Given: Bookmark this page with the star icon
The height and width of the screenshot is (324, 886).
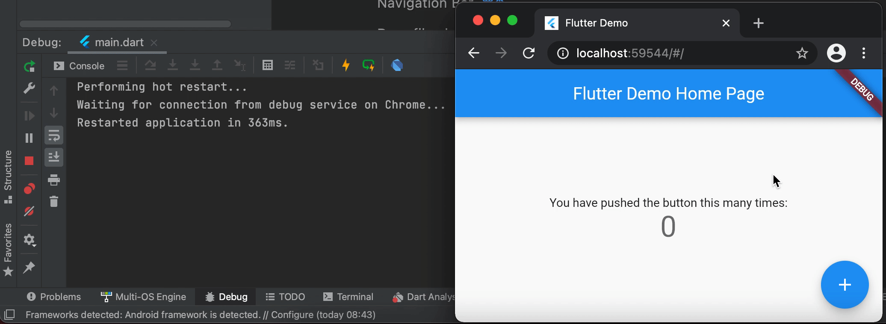Looking at the screenshot, I should pyautogui.click(x=802, y=53).
